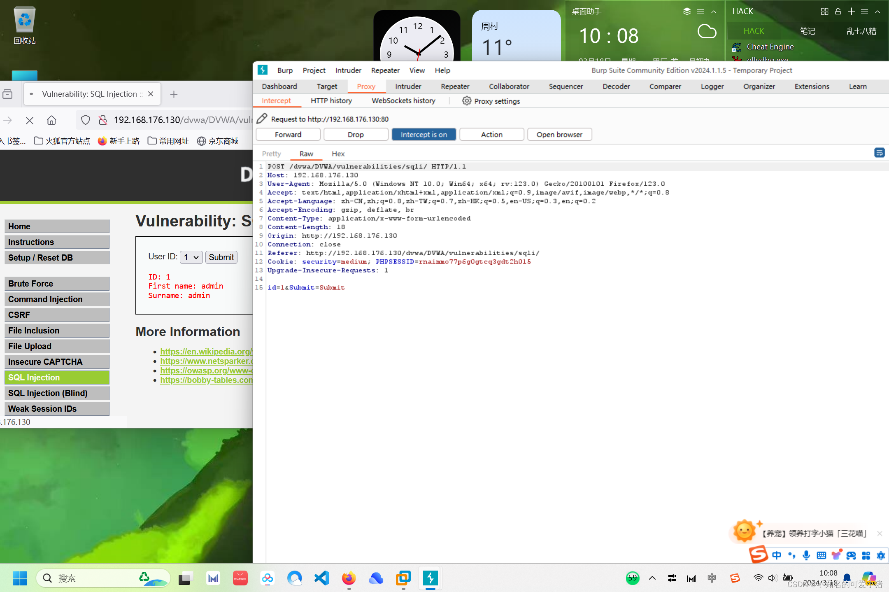Click the Windows taskbar search box
This screenshot has width=889, height=592.
click(103, 578)
